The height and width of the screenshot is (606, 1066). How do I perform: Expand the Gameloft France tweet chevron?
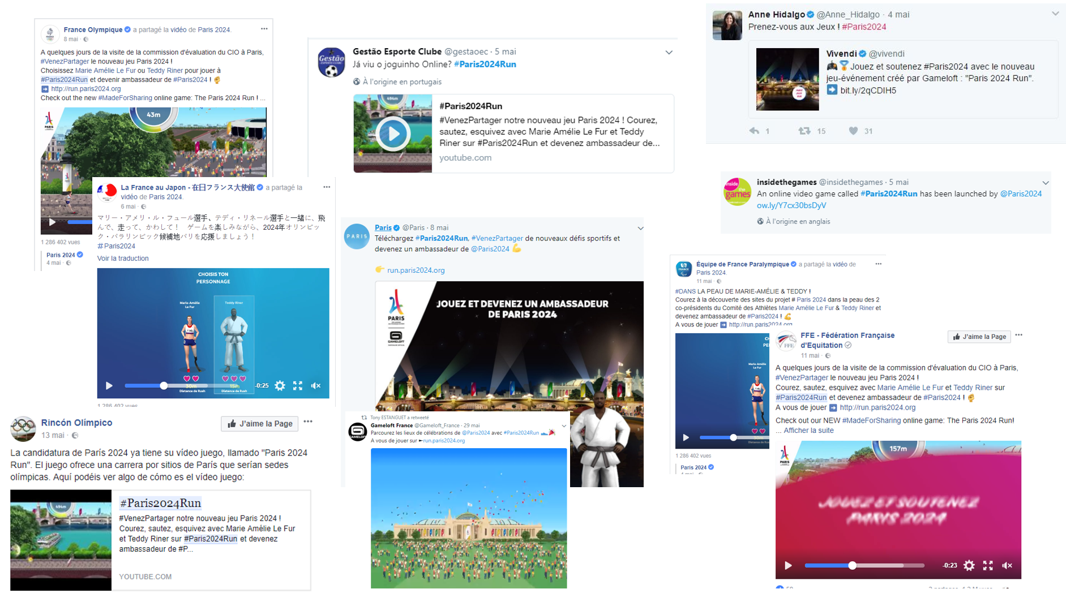pyautogui.click(x=564, y=426)
